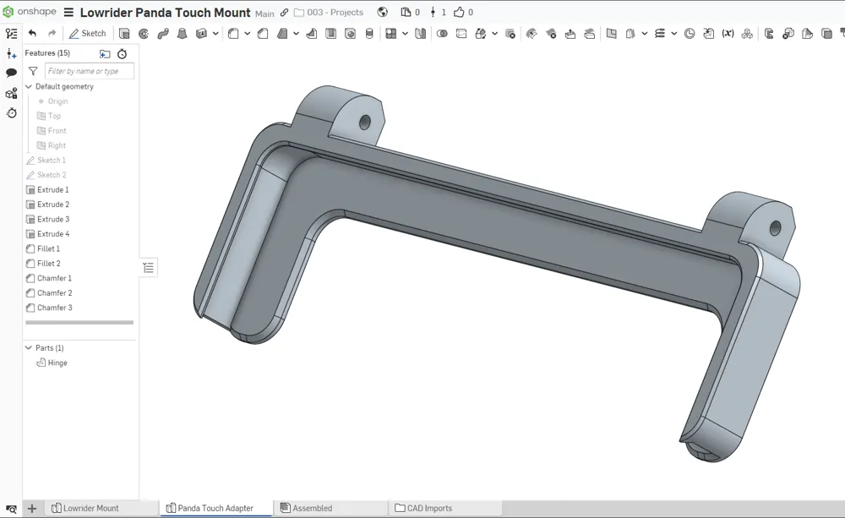The height and width of the screenshot is (518, 845).
Task: Click the Revolve tool icon
Action: point(144,34)
